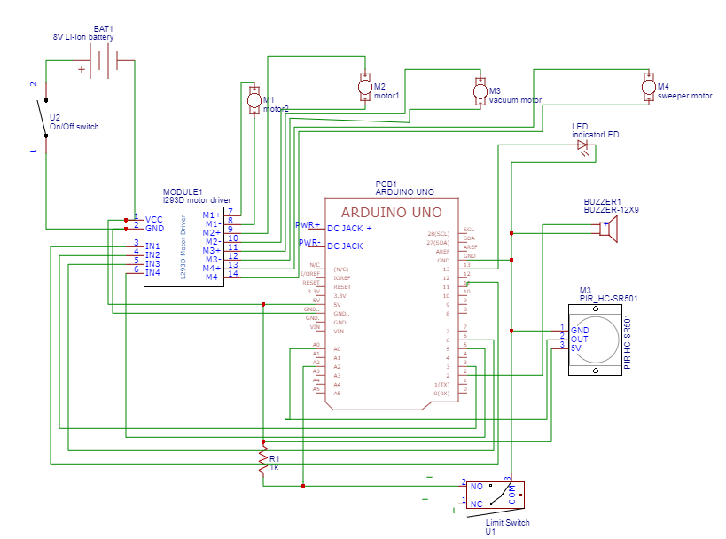Select the 'IN2' pin label

click(152, 255)
